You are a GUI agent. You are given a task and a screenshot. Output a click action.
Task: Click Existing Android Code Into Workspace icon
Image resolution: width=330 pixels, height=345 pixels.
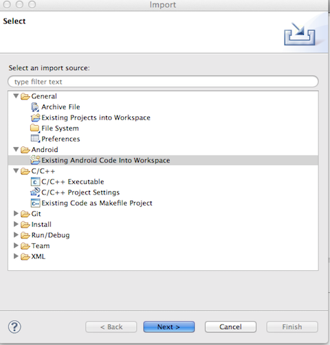[35, 160]
